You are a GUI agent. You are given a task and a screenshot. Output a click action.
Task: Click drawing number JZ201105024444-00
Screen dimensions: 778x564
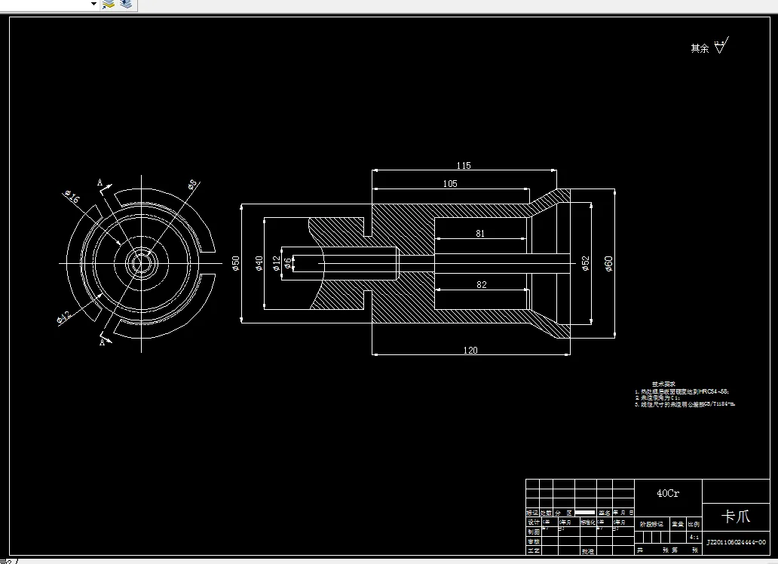click(x=737, y=542)
